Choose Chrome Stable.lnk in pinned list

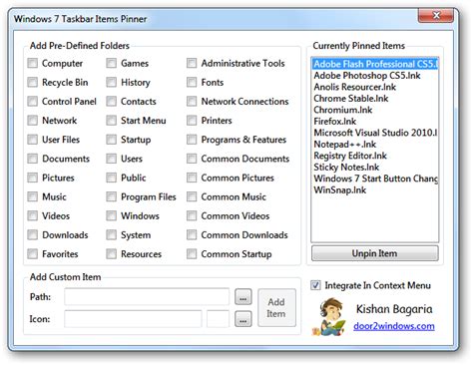pyautogui.click(x=375, y=99)
